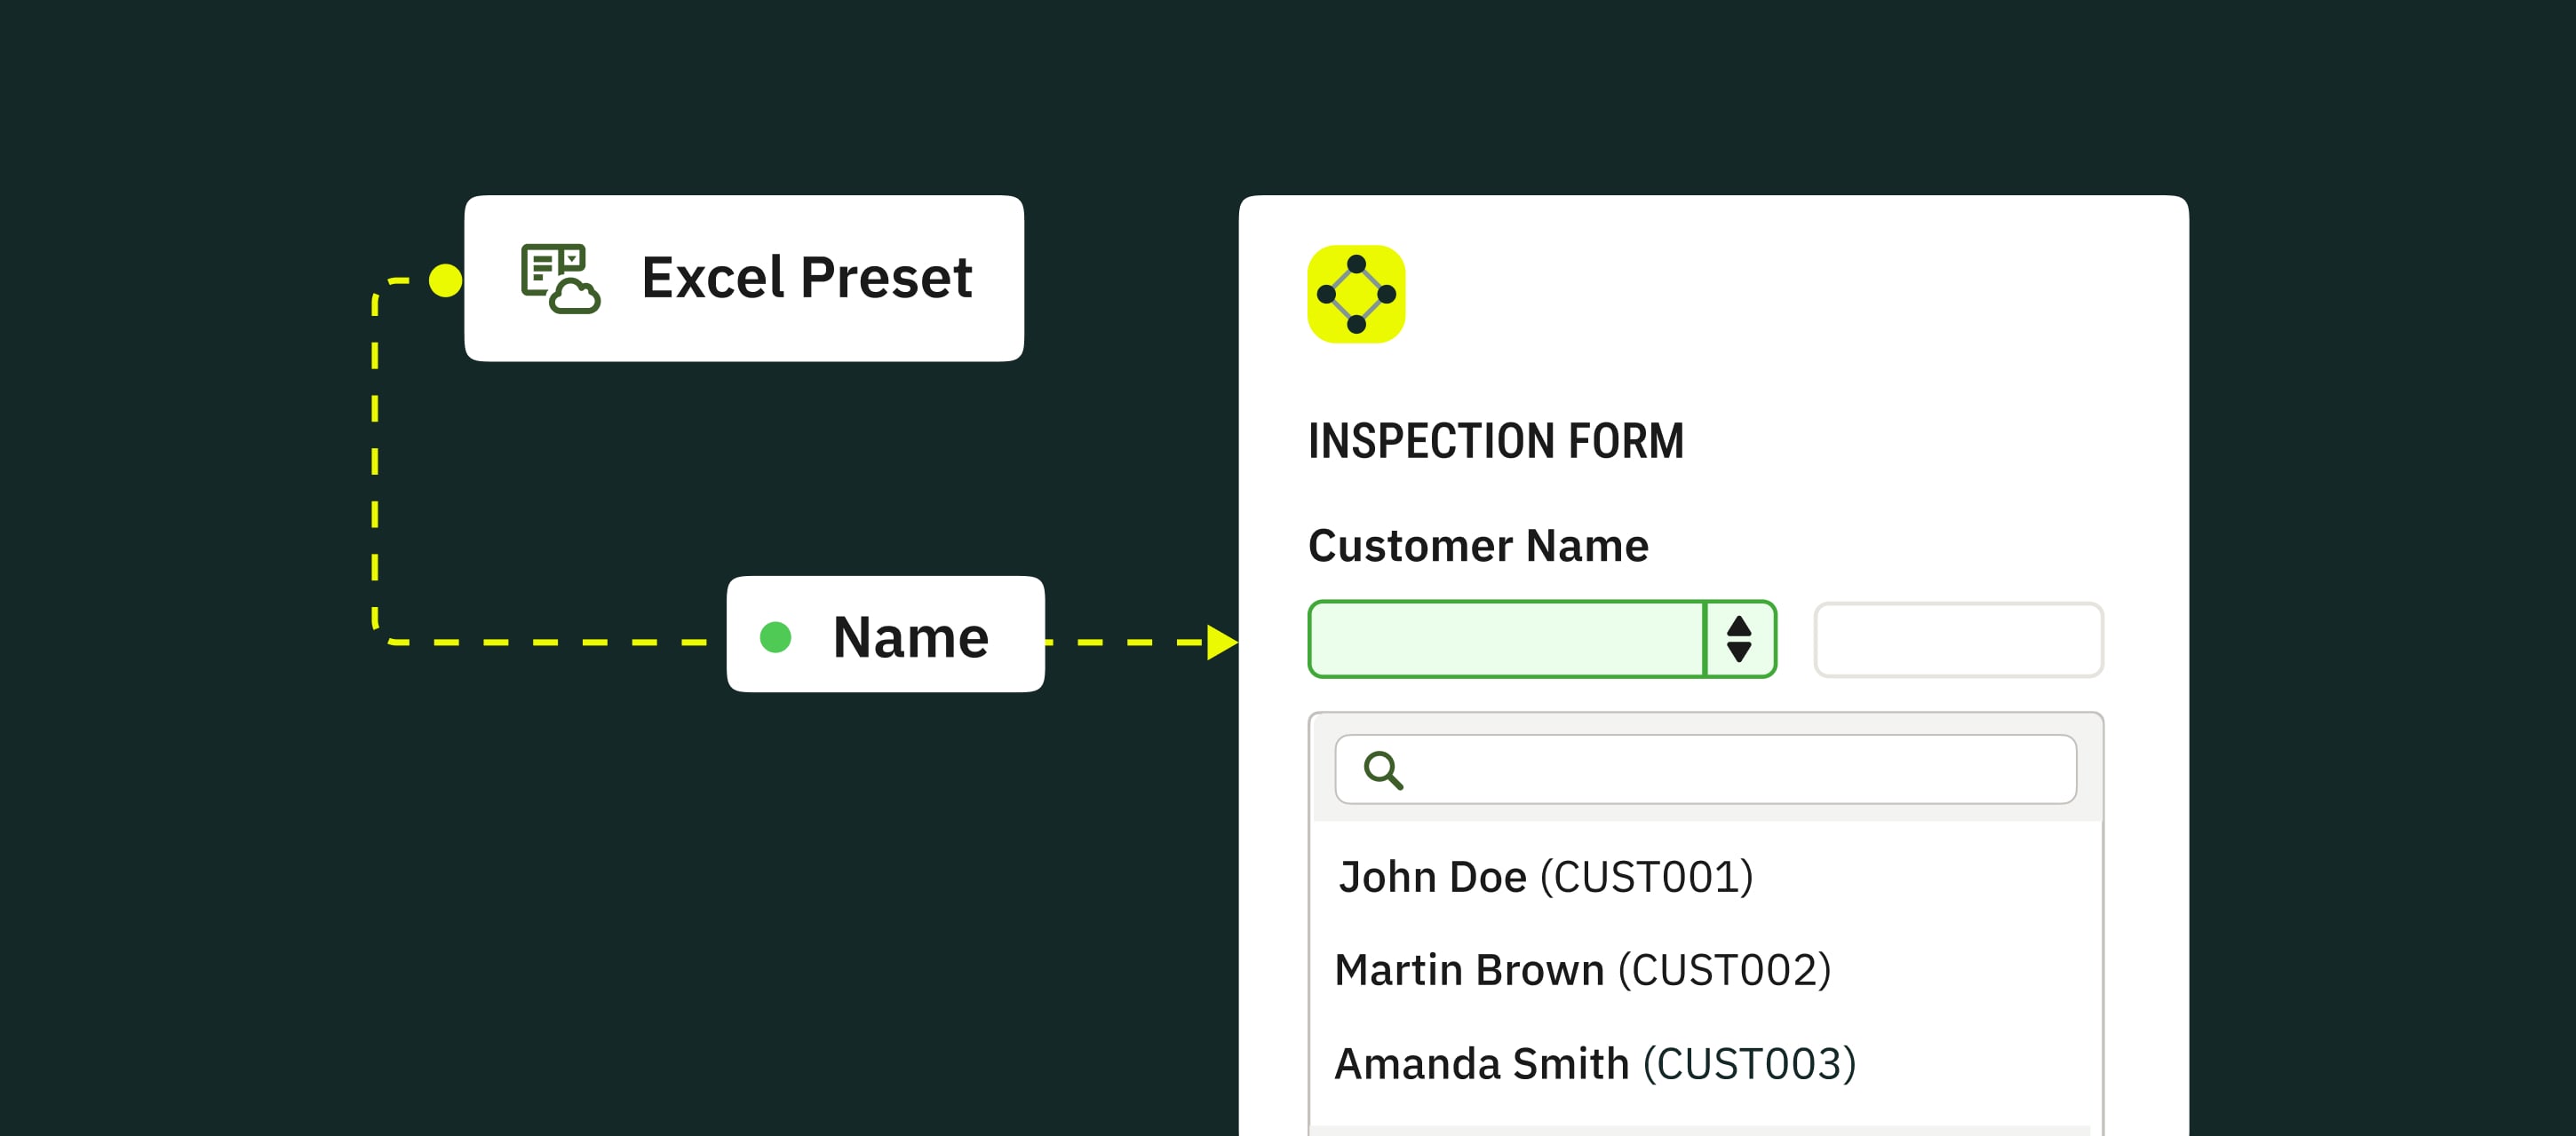Click the INSPECTION FORM heading
Image resolution: width=2576 pixels, height=1136 pixels.
[1496, 442]
